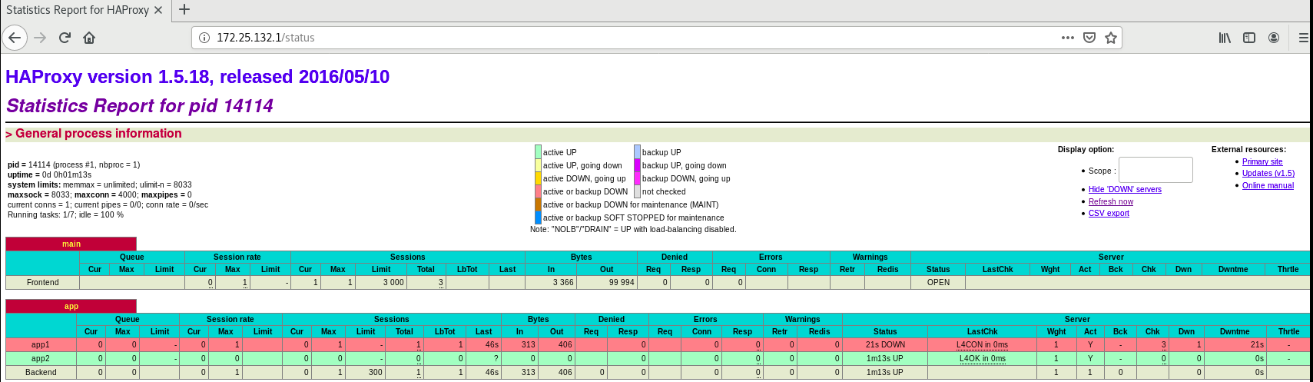Click the HAProxy version 1.5.18 heading
1313x382 pixels.
[x=197, y=77]
